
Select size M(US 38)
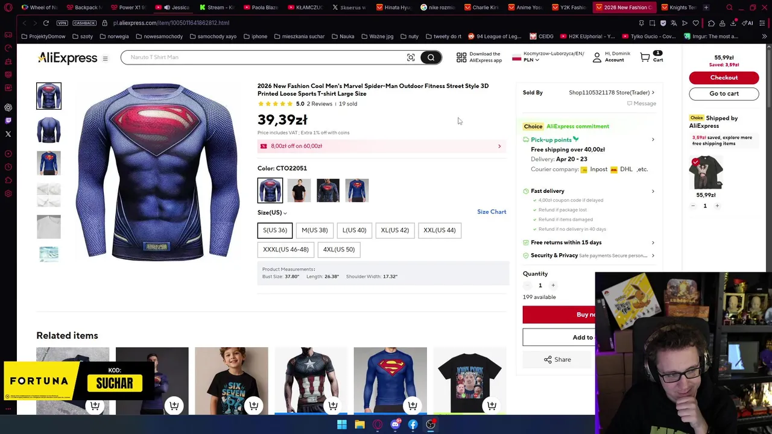click(315, 230)
